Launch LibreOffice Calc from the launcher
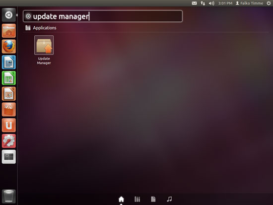The height and width of the screenshot is (205, 273). click(9, 78)
